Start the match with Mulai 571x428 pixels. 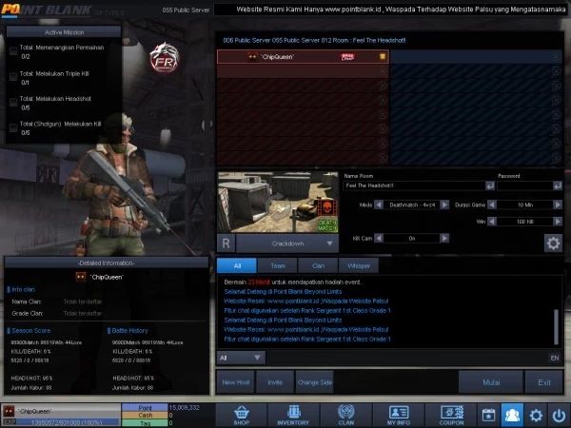click(491, 382)
